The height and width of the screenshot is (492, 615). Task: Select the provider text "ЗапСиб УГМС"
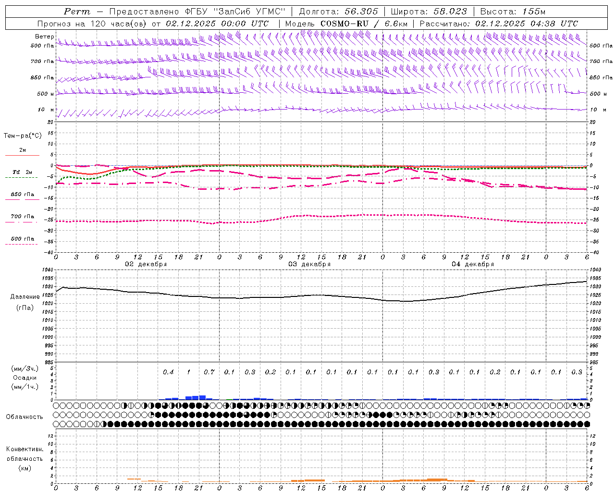click(x=249, y=12)
